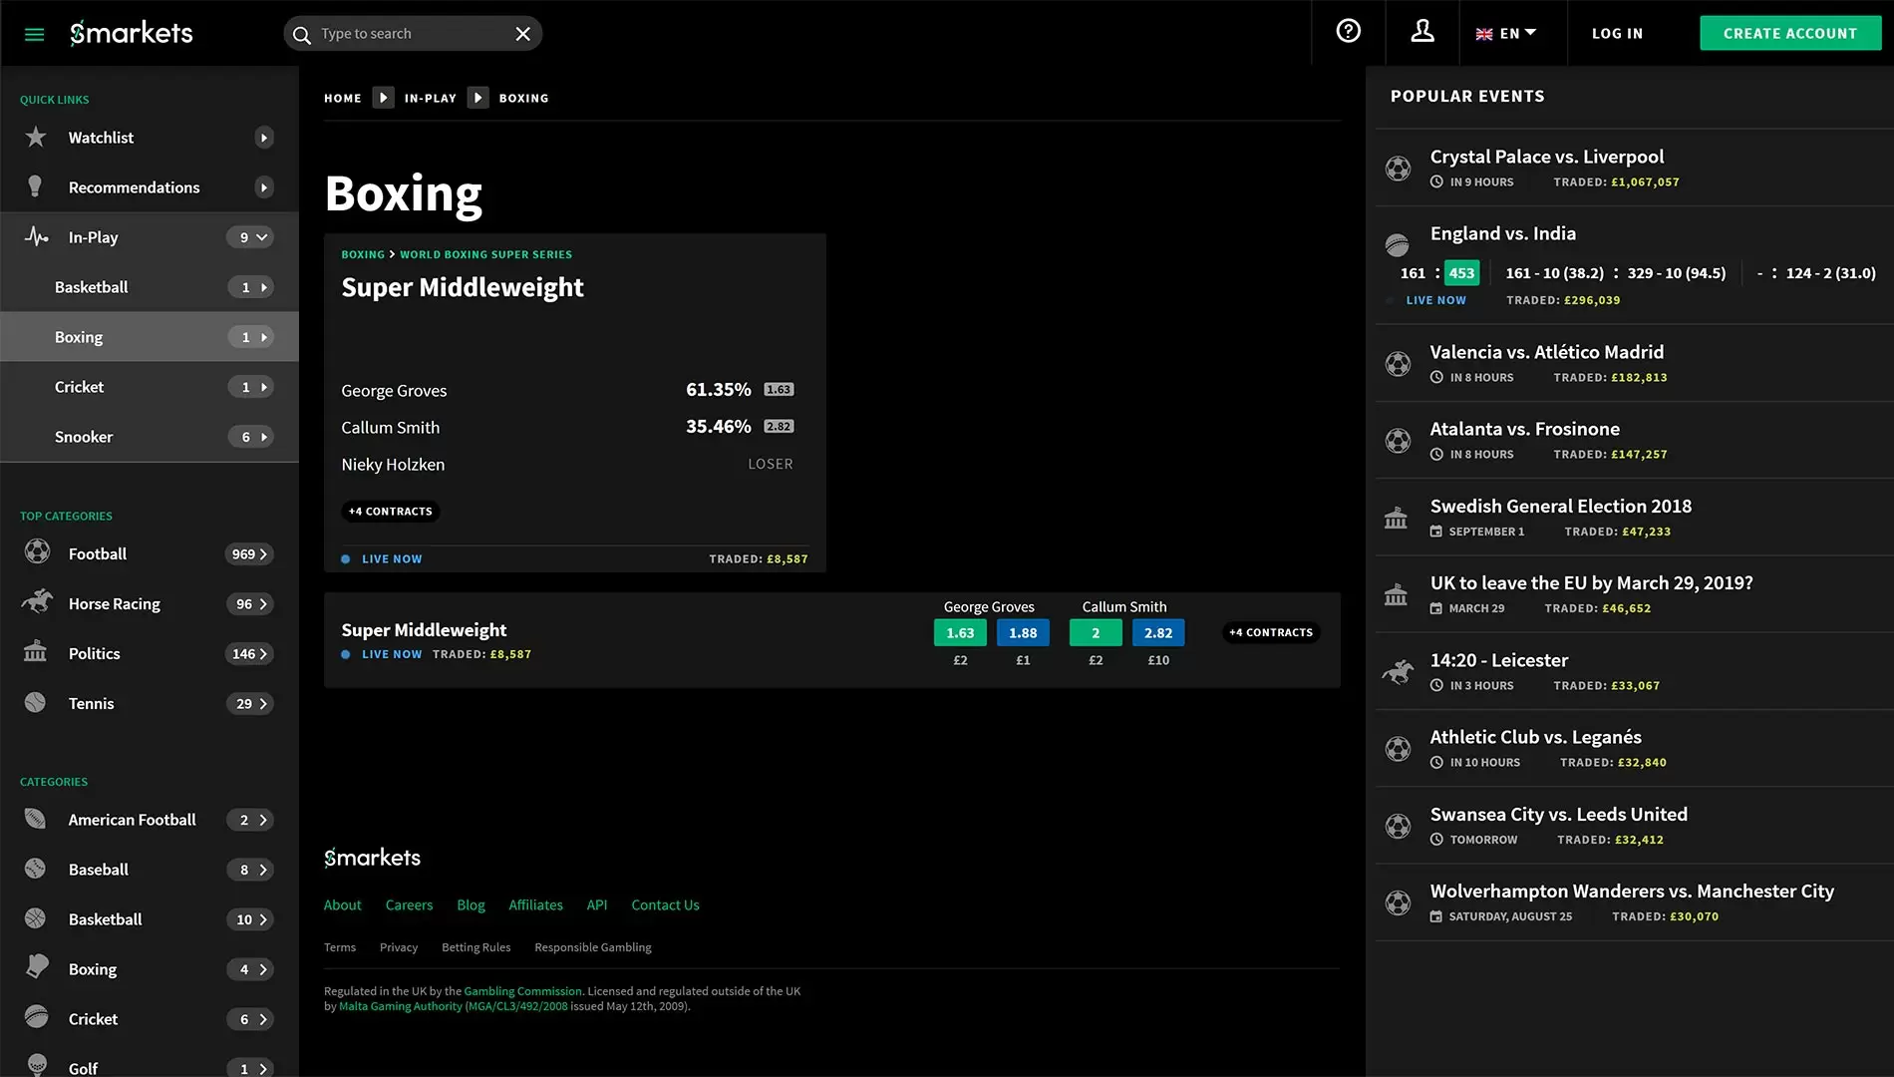
Task: Click Callum Smith 2.82 odds badge in card
Action: (x=779, y=427)
